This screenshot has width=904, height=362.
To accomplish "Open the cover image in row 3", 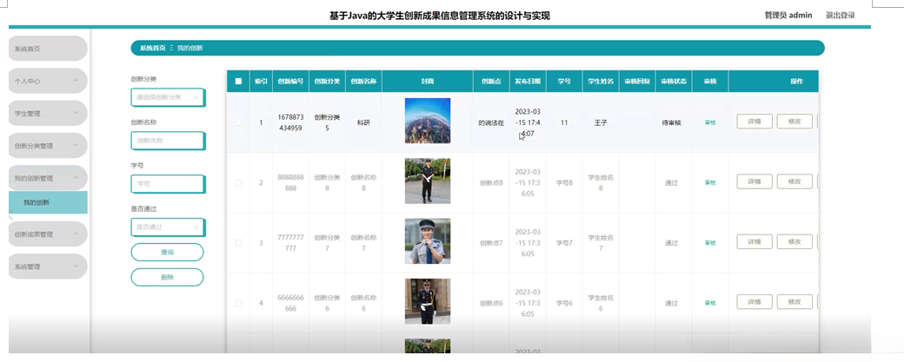I will (427, 241).
